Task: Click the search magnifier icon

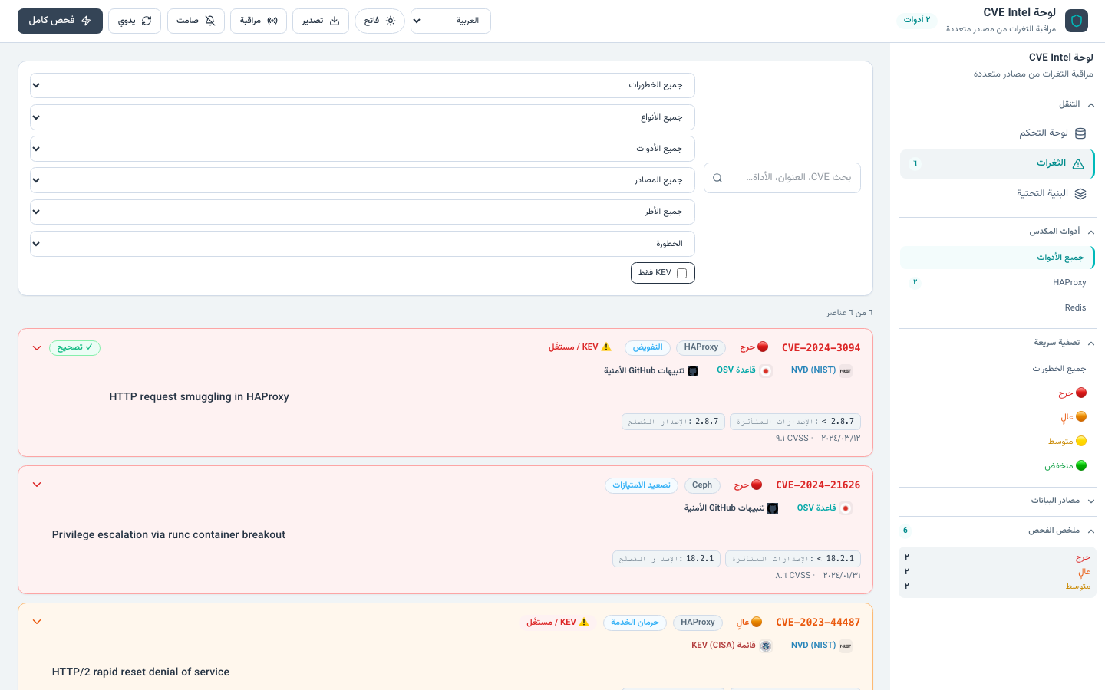Action: pyautogui.click(x=717, y=178)
